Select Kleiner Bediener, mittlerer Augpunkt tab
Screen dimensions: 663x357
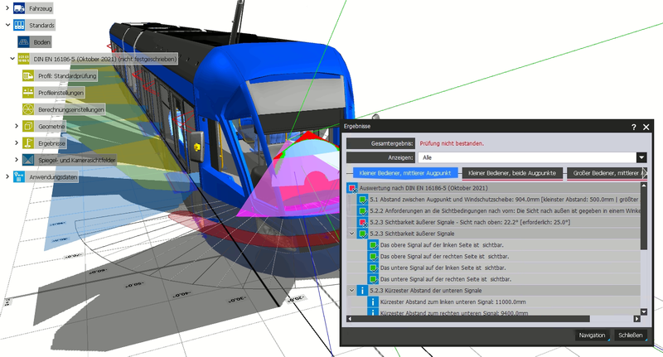(x=404, y=173)
